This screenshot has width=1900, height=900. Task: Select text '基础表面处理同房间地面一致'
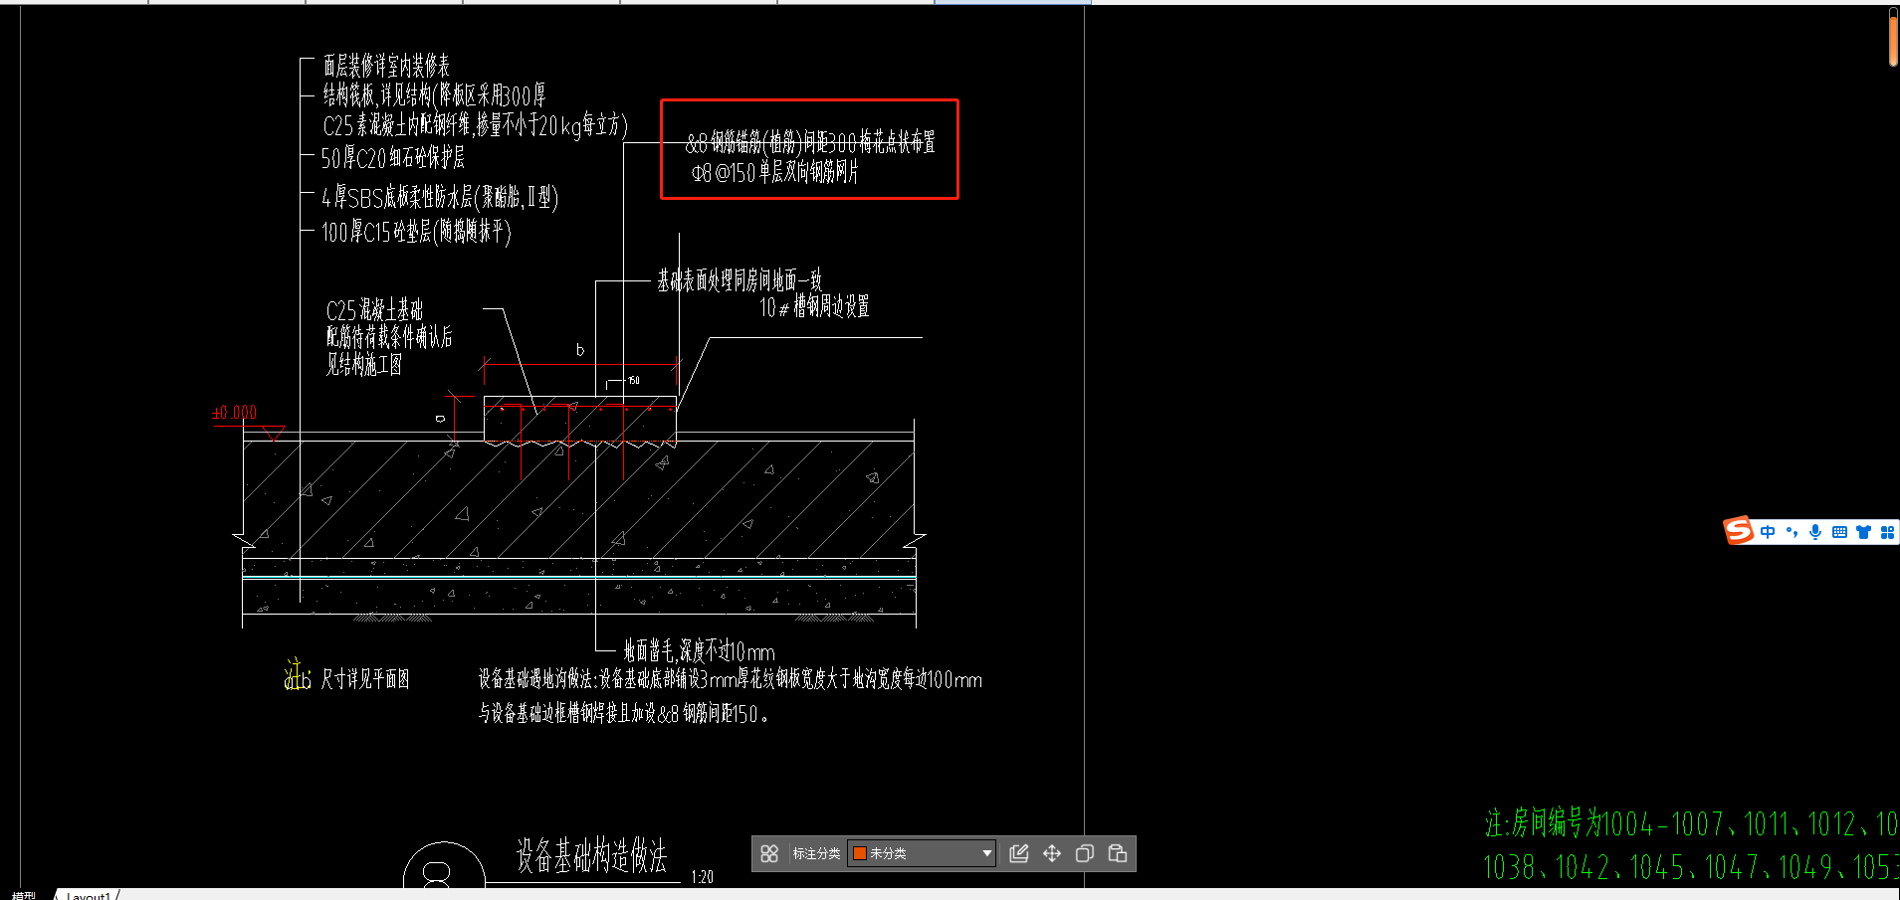coord(739,280)
